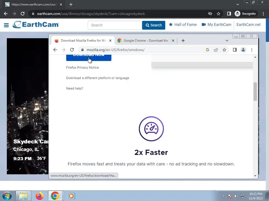Click EarthCam address bar URL

(91, 14)
